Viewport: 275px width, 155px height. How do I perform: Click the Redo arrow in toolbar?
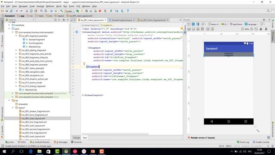click(21, 11)
